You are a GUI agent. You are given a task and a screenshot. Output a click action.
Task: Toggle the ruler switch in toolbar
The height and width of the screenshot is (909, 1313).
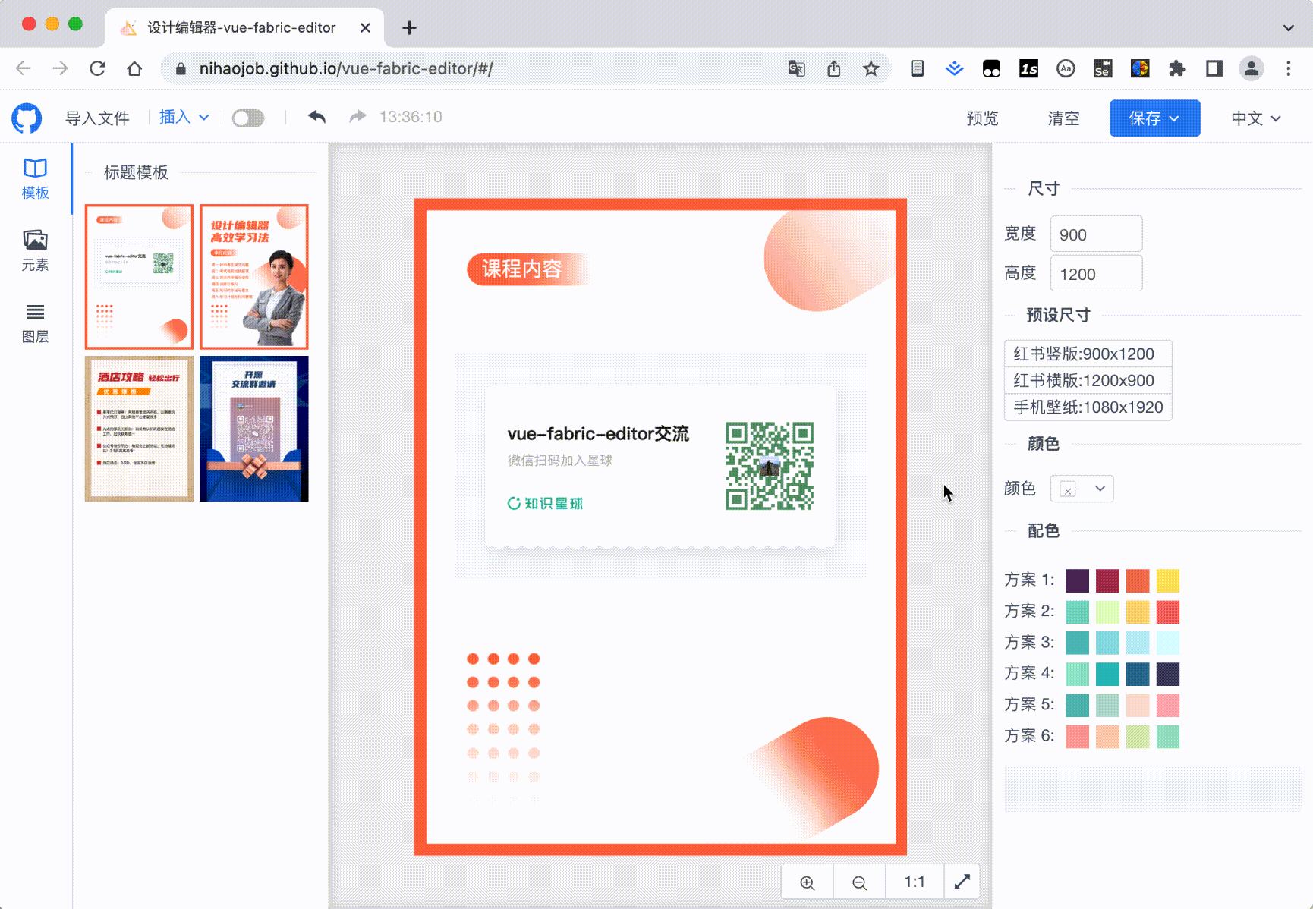point(248,118)
